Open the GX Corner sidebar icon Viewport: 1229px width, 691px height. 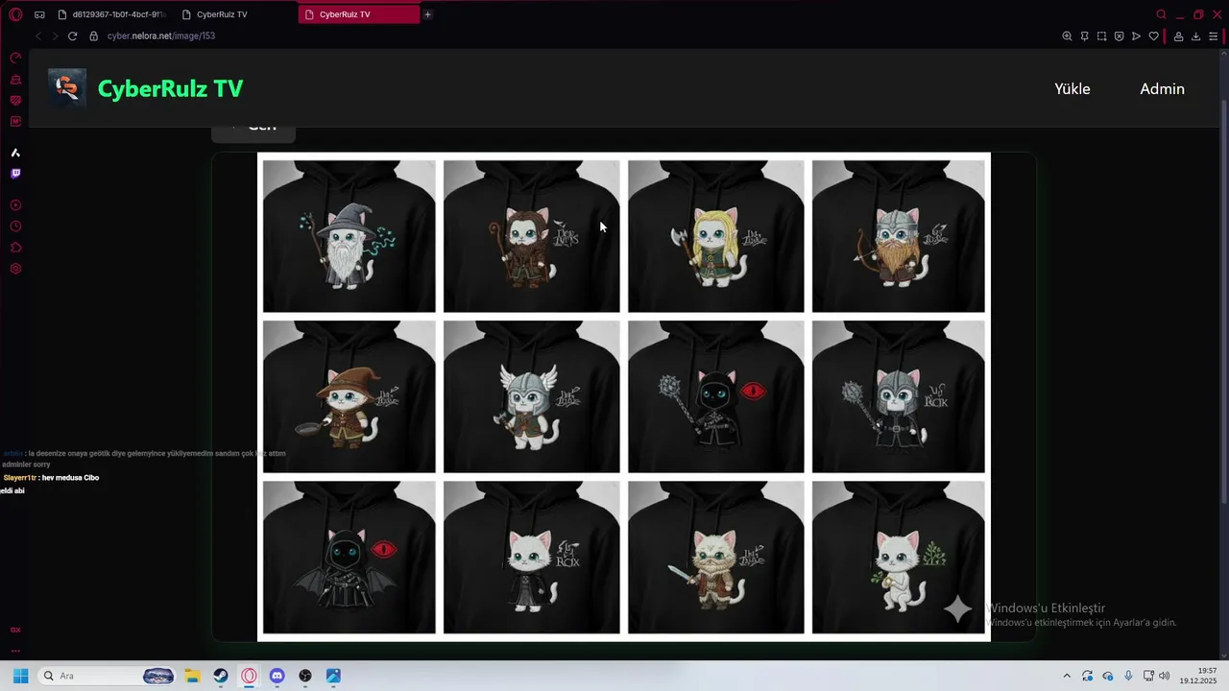click(15, 630)
